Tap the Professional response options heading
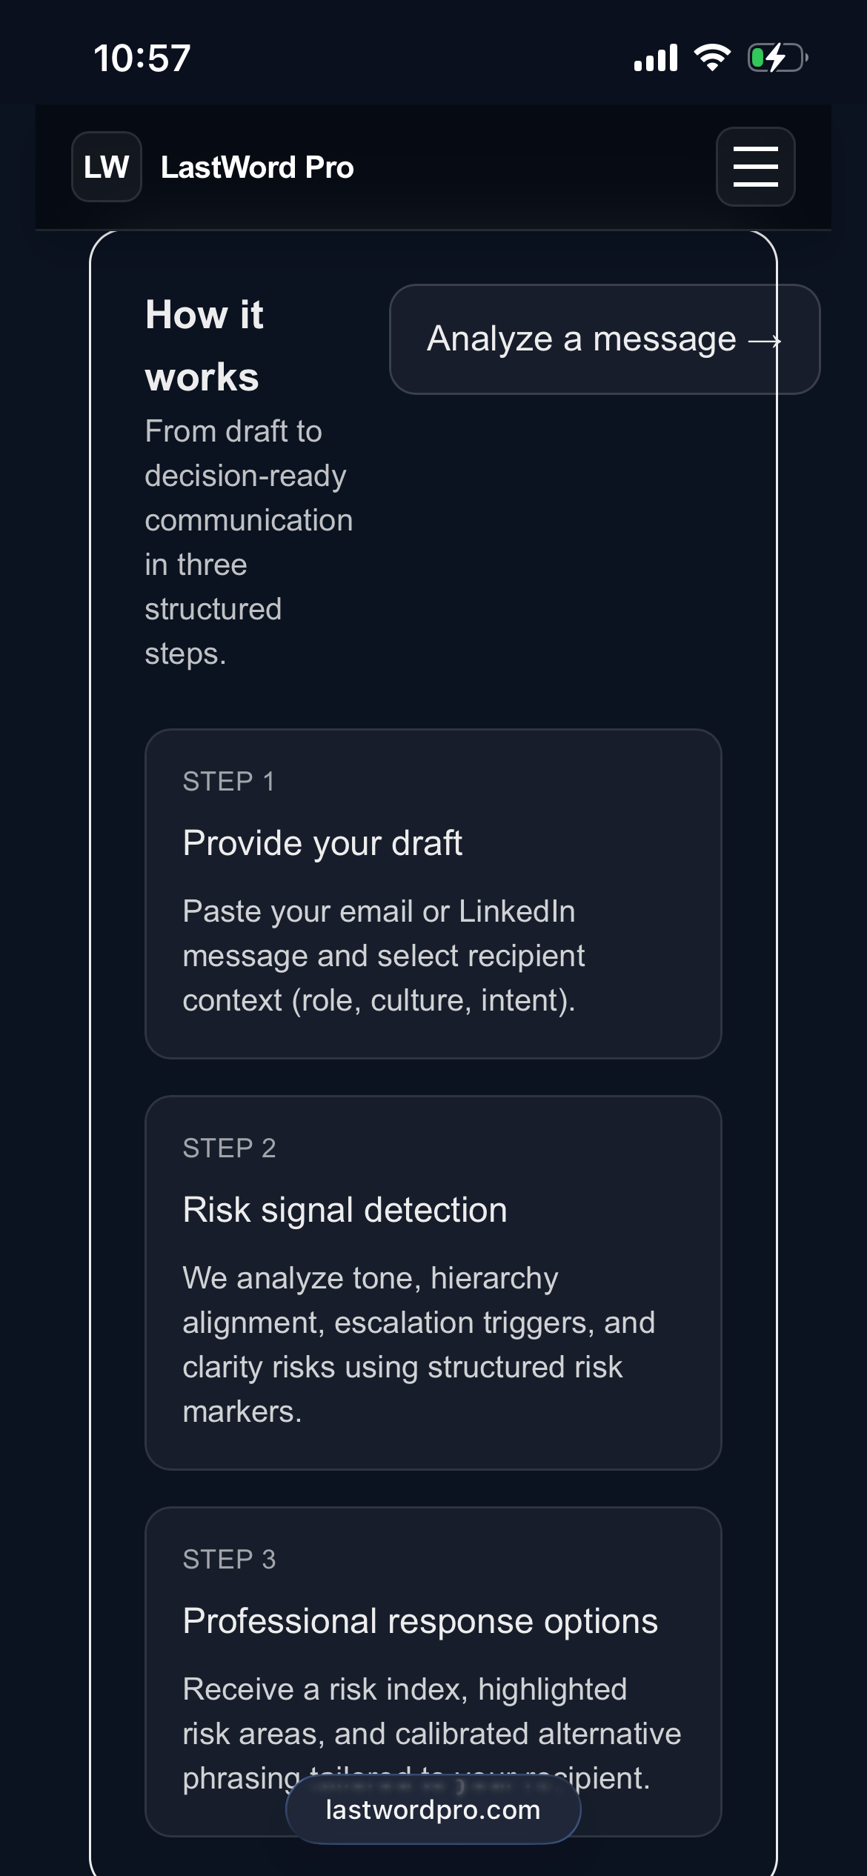 420,1620
